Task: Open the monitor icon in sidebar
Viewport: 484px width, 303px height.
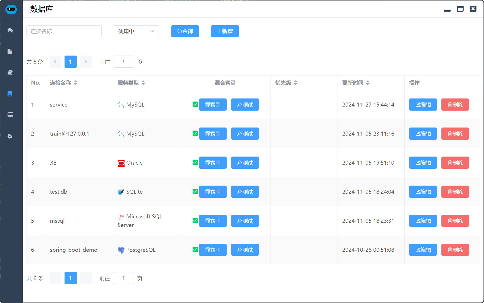Action: (x=10, y=115)
